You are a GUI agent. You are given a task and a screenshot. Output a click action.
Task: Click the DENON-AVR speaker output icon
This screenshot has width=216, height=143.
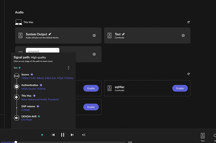(17, 118)
